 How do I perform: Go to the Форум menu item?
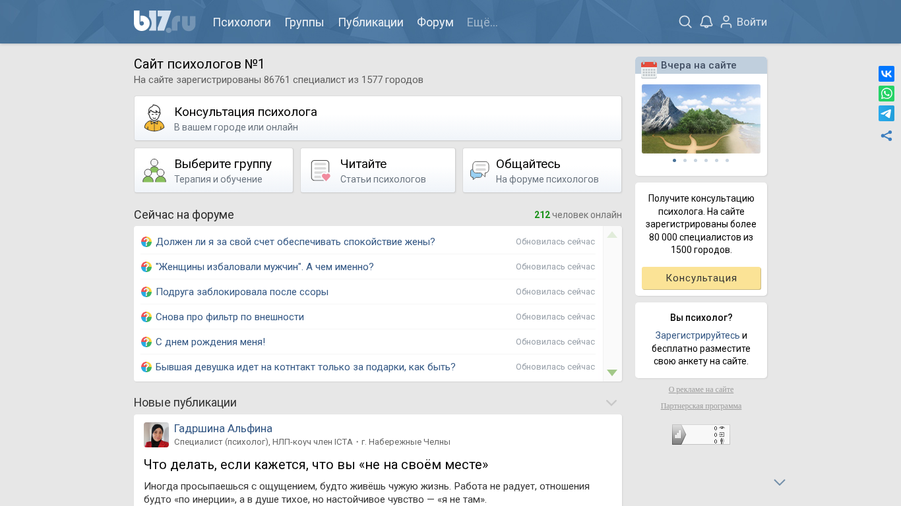[435, 22]
